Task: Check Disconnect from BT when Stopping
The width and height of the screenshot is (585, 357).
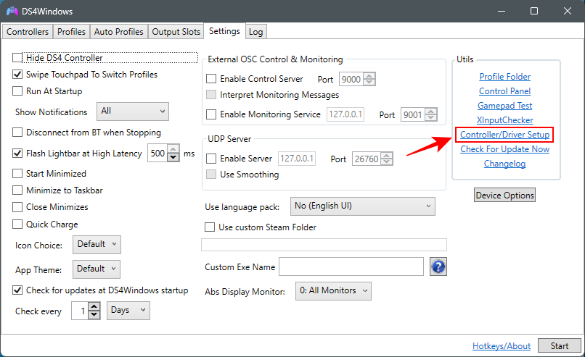Action: (x=17, y=132)
